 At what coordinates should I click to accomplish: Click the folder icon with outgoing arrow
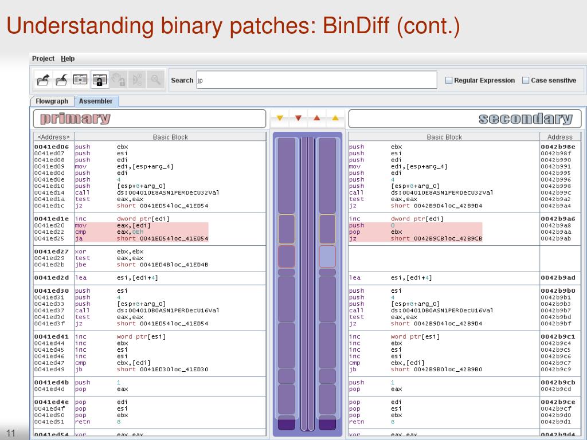coord(43,80)
